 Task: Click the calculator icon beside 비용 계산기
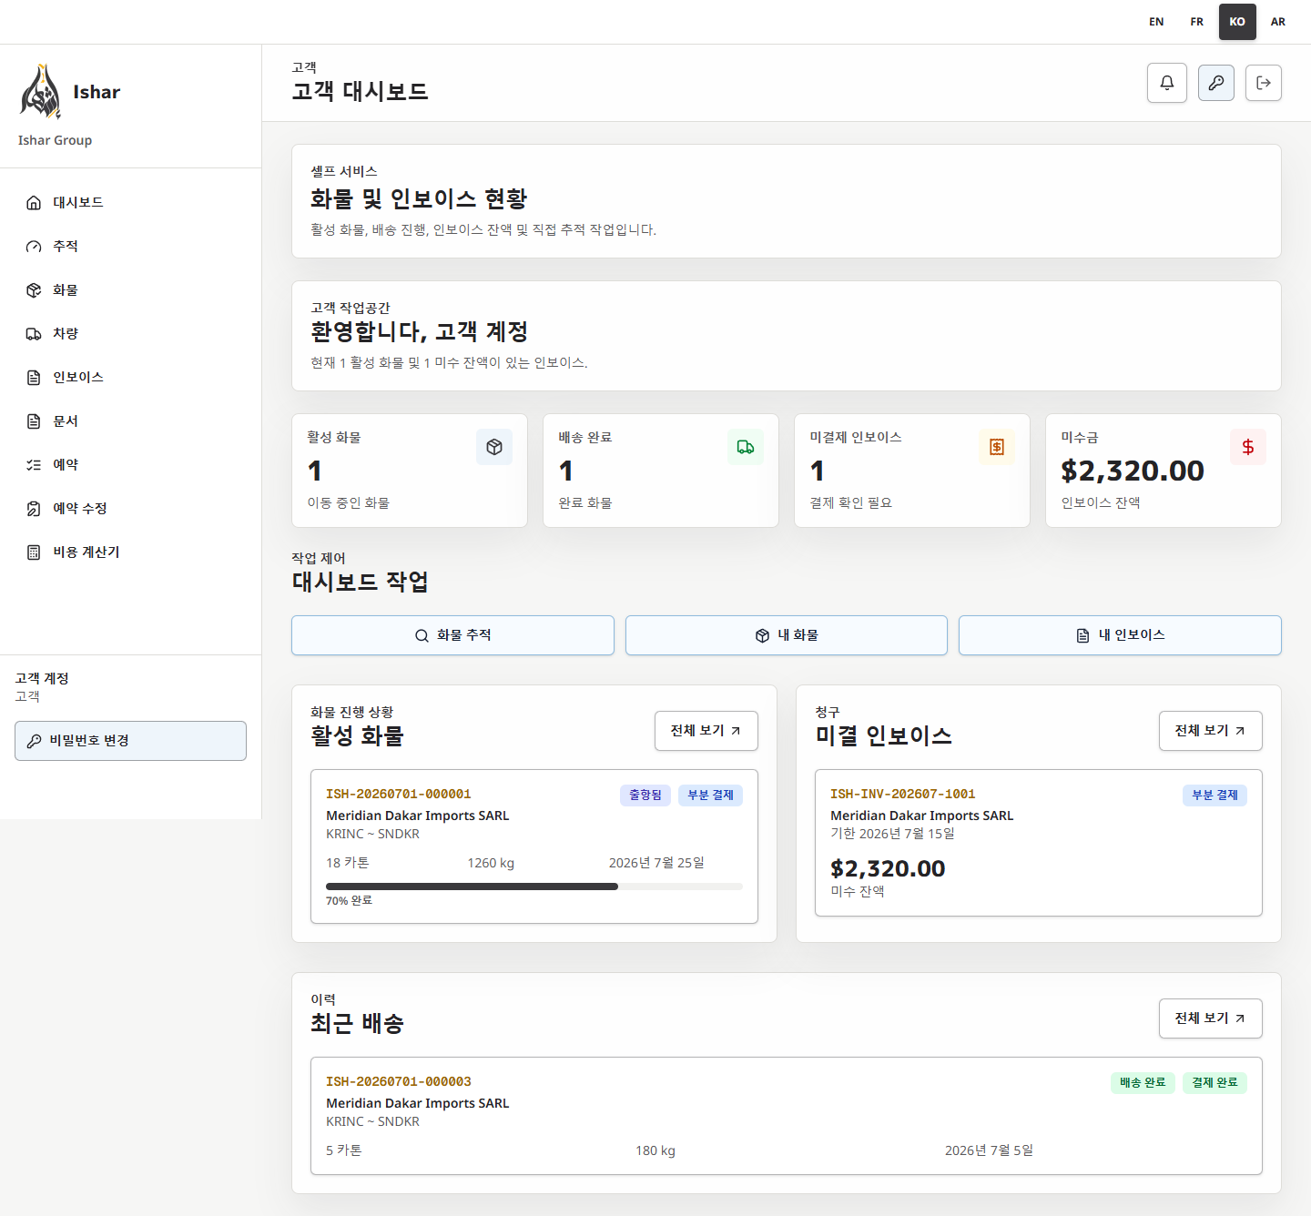click(x=34, y=552)
